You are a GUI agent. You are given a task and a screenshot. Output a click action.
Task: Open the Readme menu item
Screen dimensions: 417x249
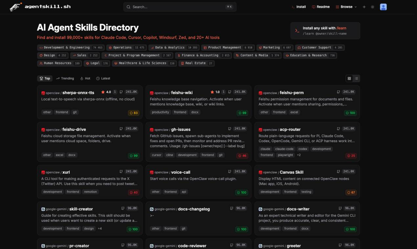pyautogui.click(x=321, y=7)
